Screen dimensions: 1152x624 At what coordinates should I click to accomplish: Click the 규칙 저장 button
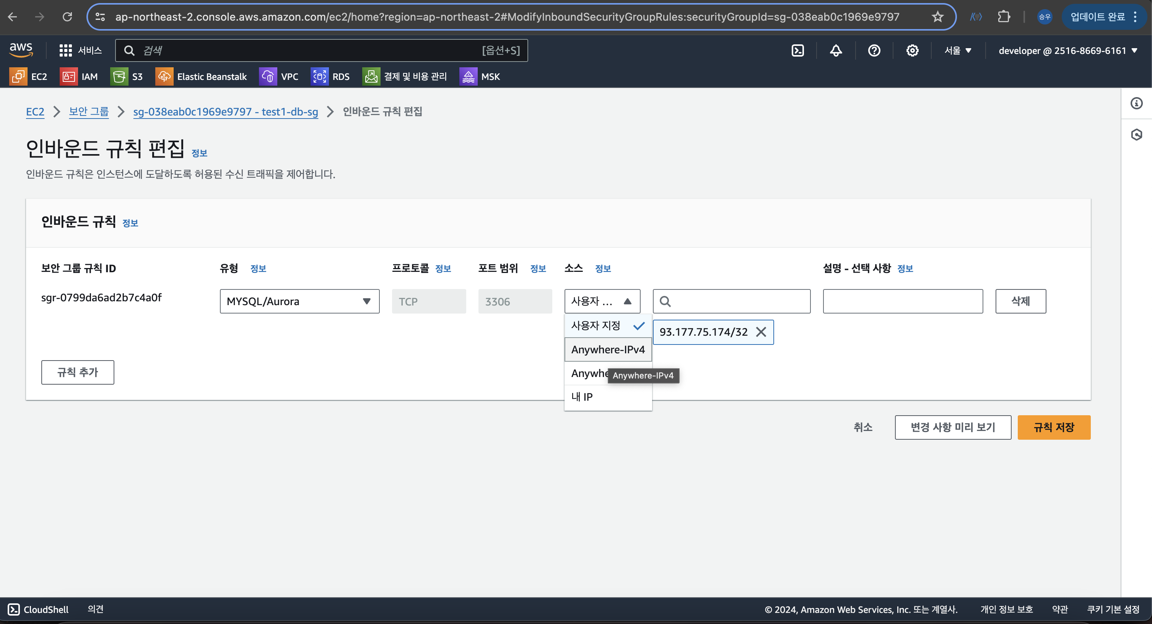click(x=1054, y=427)
